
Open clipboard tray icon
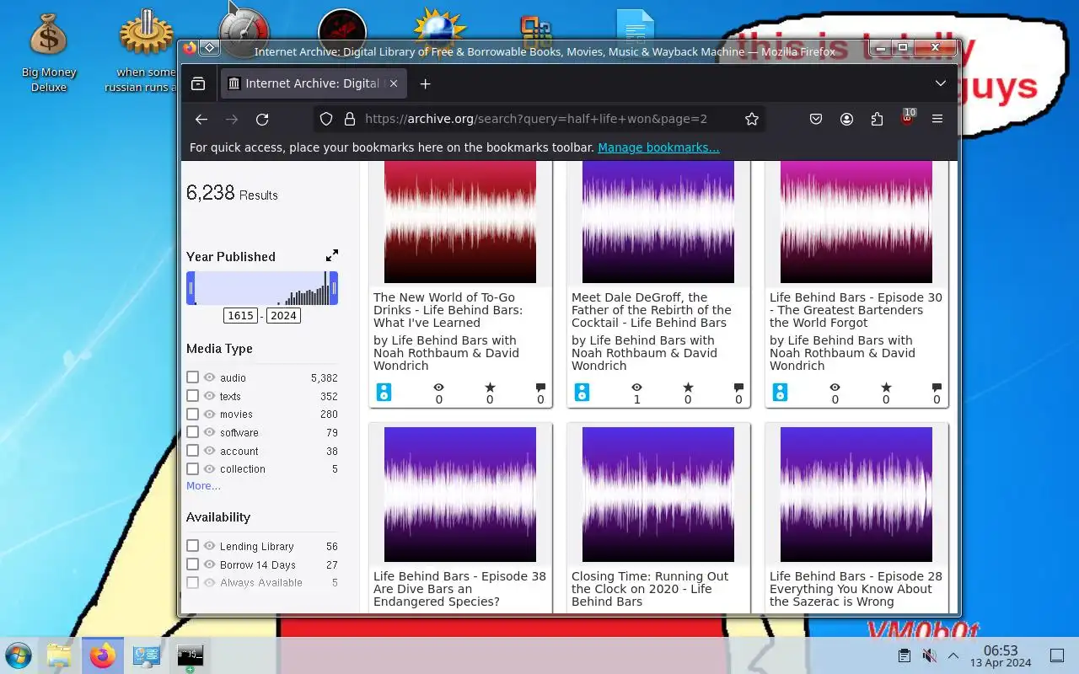click(x=904, y=655)
